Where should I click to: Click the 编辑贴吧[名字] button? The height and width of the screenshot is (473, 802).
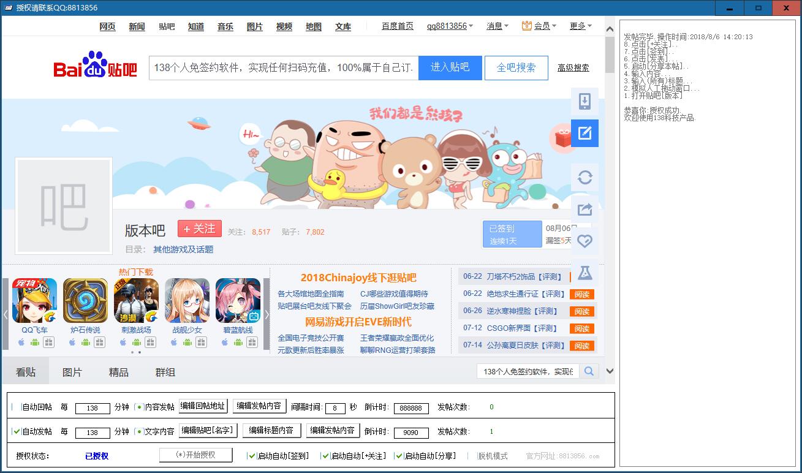pos(208,430)
